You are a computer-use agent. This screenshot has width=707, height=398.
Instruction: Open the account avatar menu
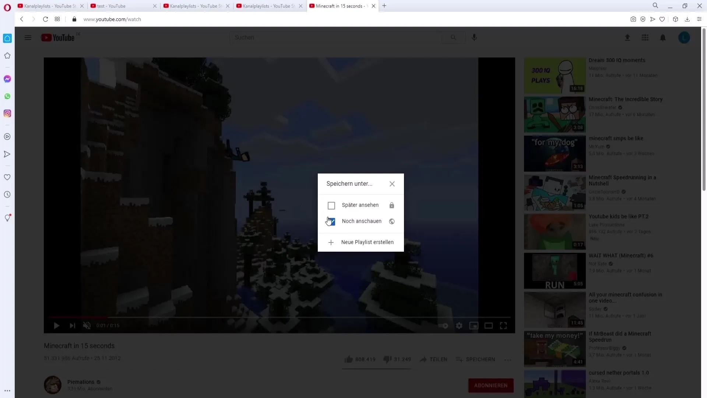coord(684,38)
